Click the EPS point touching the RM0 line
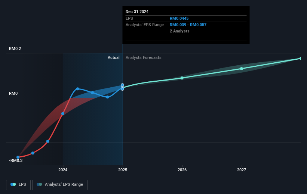 click(x=107, y=97)
